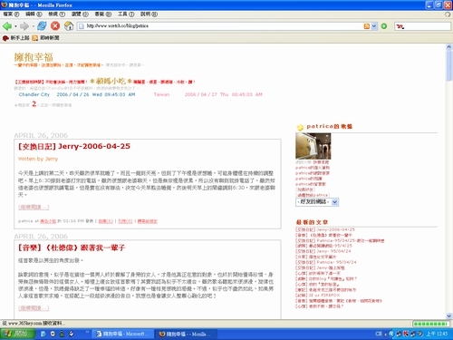Screen dimensions: 453x340
Task: Click the 上午 12:45 clock in system tray
Action: click(437, 334)
